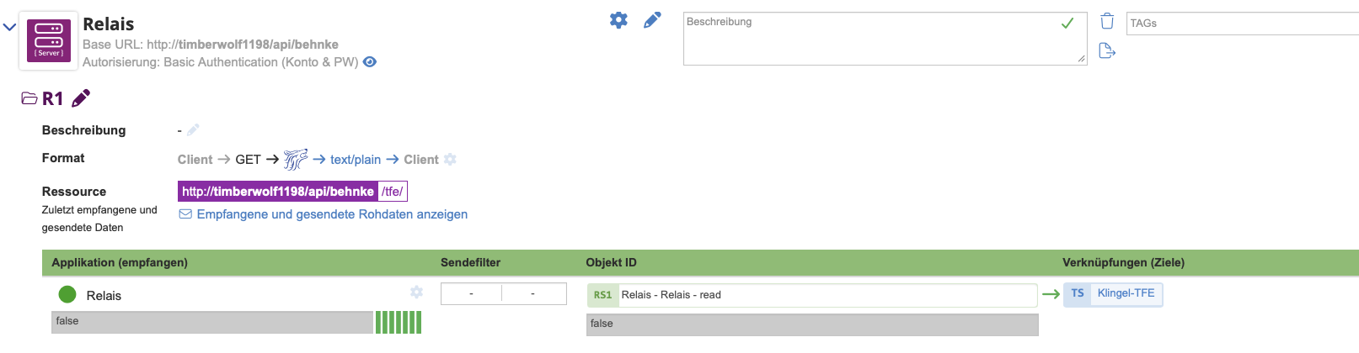
Task: Open the Klingel-TFE link target
Action: coord(1126,293)
